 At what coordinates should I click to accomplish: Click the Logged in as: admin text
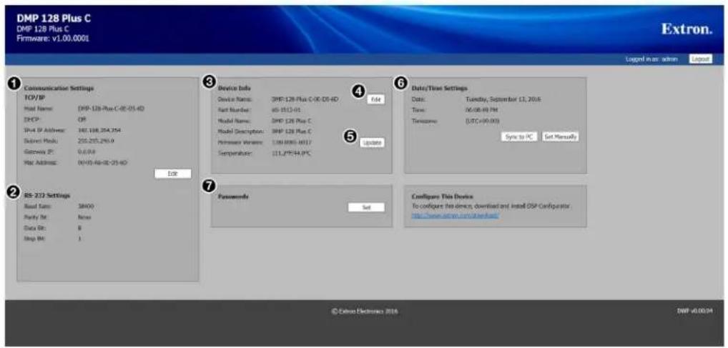click(651, 59)
